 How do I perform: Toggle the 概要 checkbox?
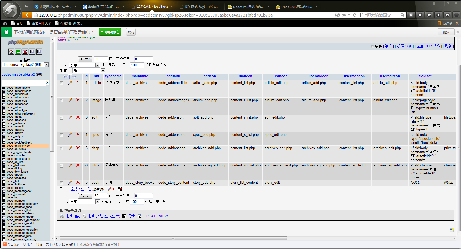pos(372,46)
